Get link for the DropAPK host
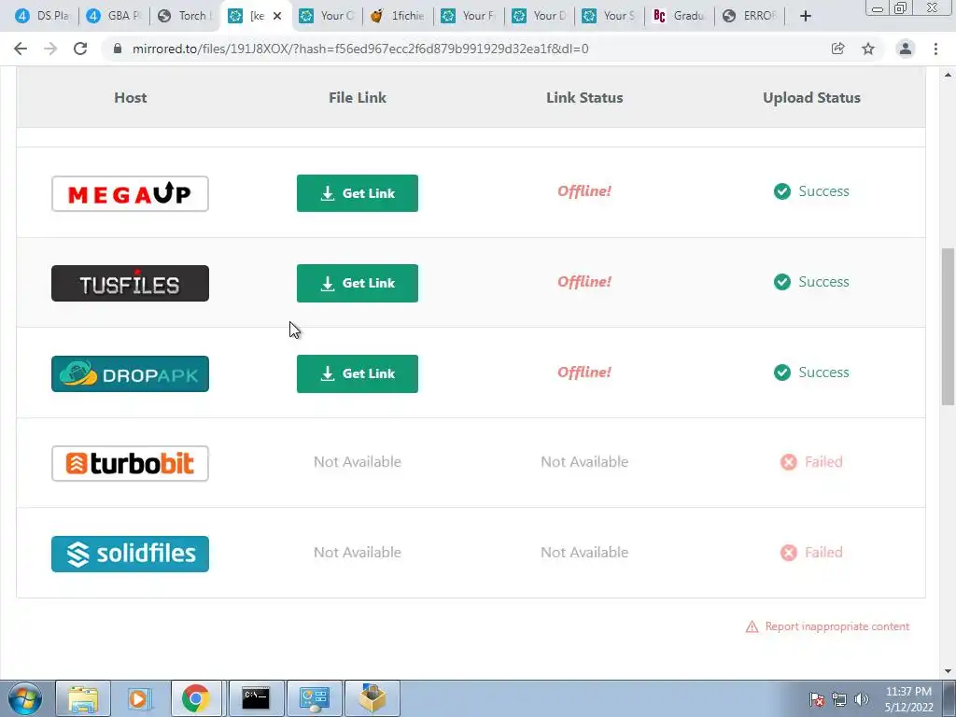Viewport: 956px width, 717px height. [358, 373]
